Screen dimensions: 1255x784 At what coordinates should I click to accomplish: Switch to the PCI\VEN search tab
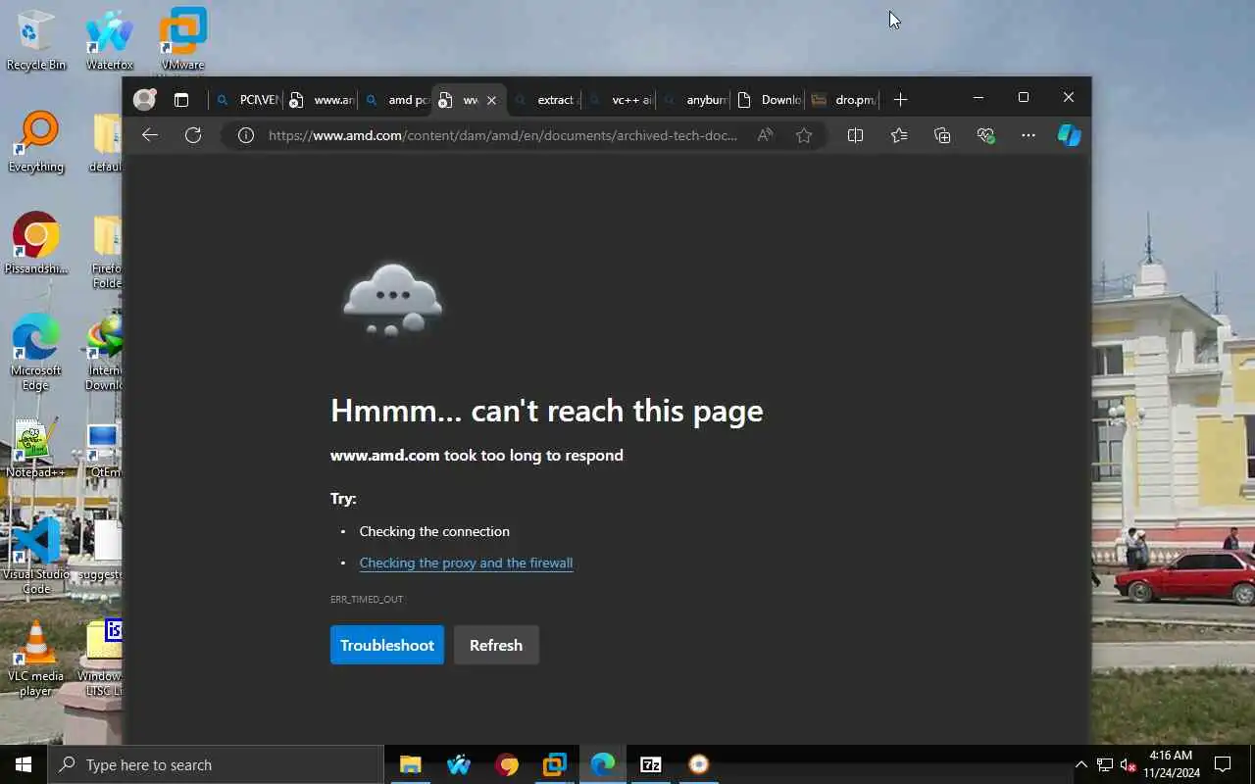pos(248,100)
